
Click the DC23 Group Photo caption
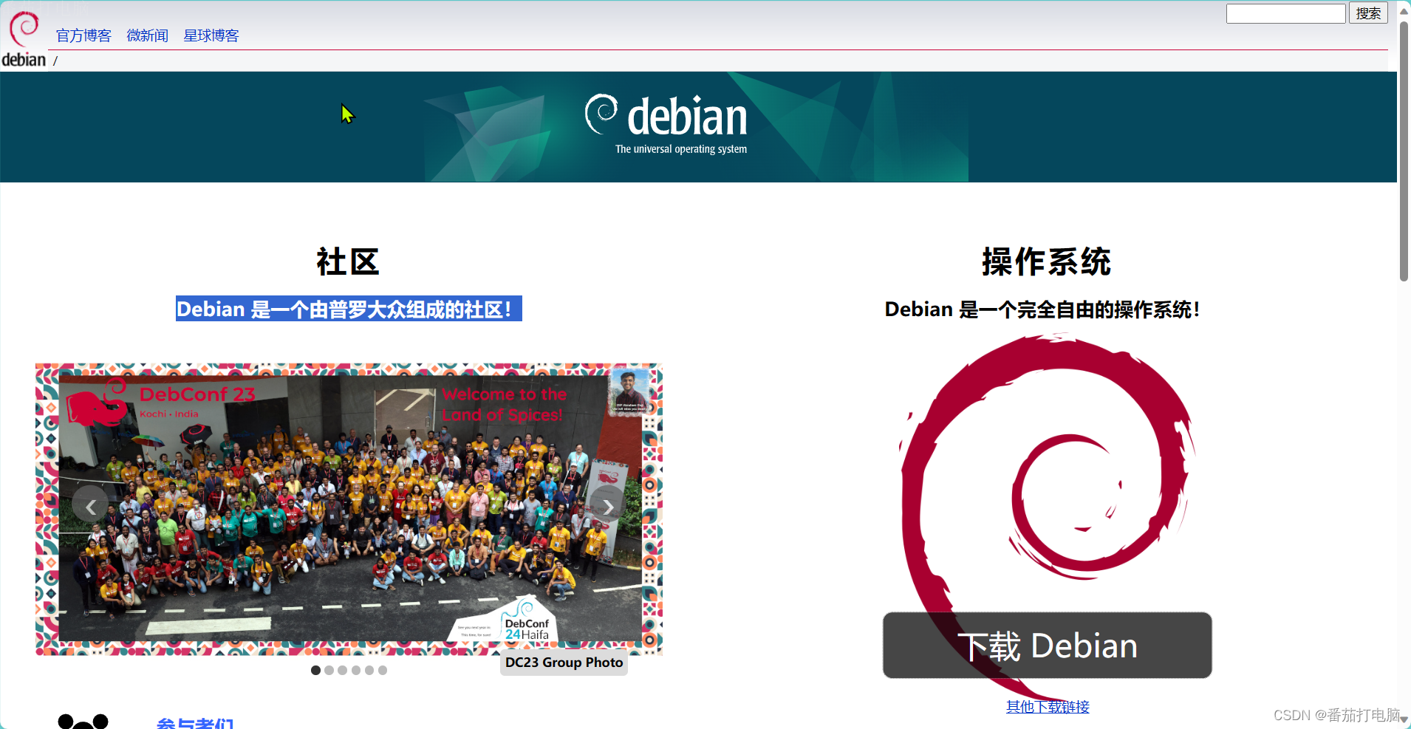[x=564, y=663]
